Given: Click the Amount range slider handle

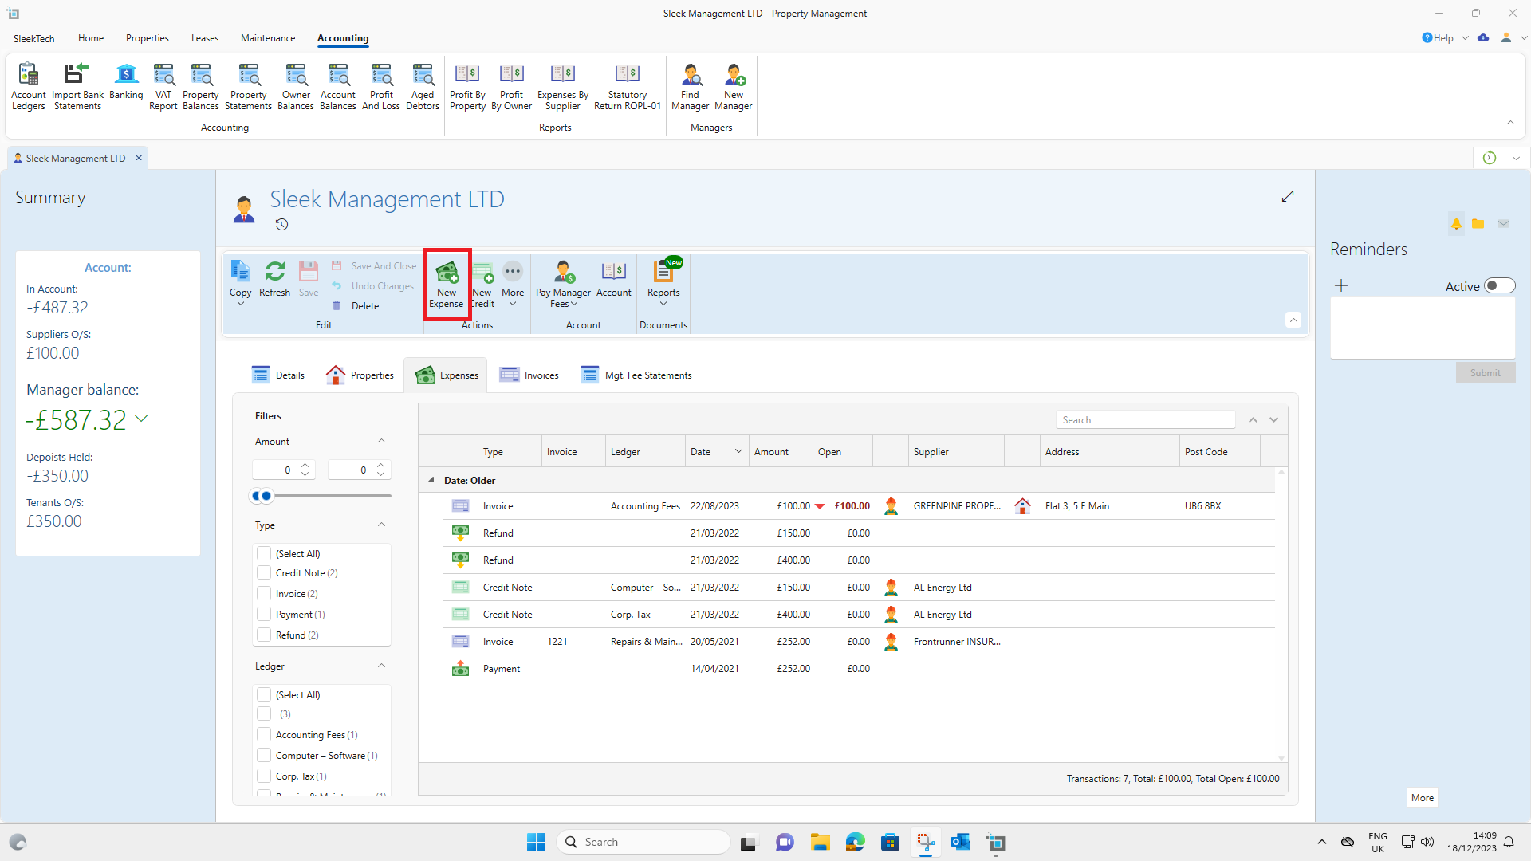Looking at the screenshot, I should tap(266, 496).
